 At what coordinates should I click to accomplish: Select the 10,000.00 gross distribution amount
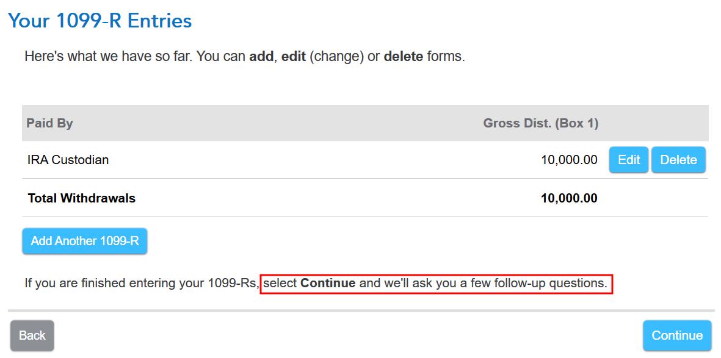coord(570,159)
